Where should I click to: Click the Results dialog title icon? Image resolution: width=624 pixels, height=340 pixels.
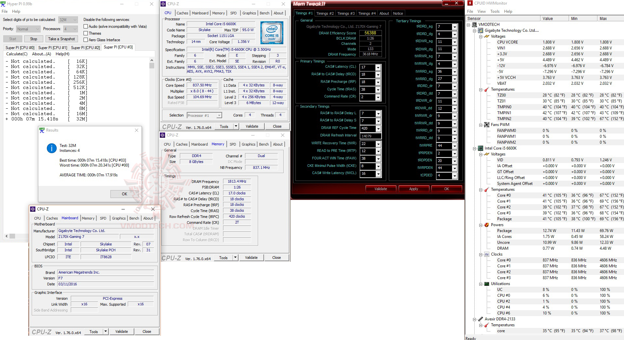click(42, 130)
